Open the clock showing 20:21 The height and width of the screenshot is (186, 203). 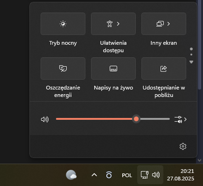(x=187, y=171)
